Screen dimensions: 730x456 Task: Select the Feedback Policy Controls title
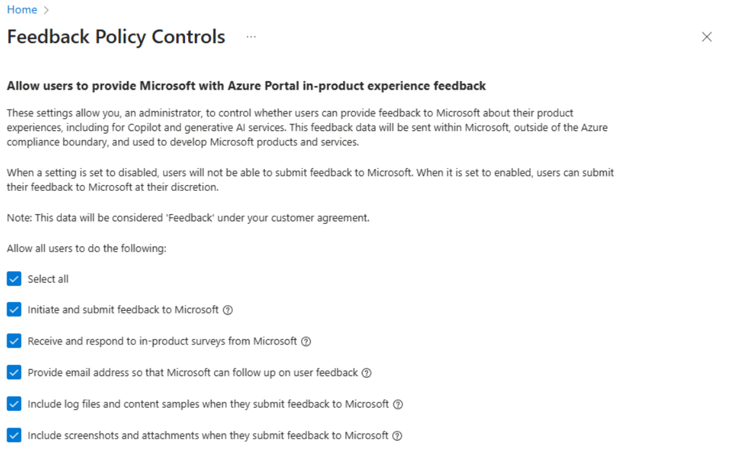(x=116, y=37)
